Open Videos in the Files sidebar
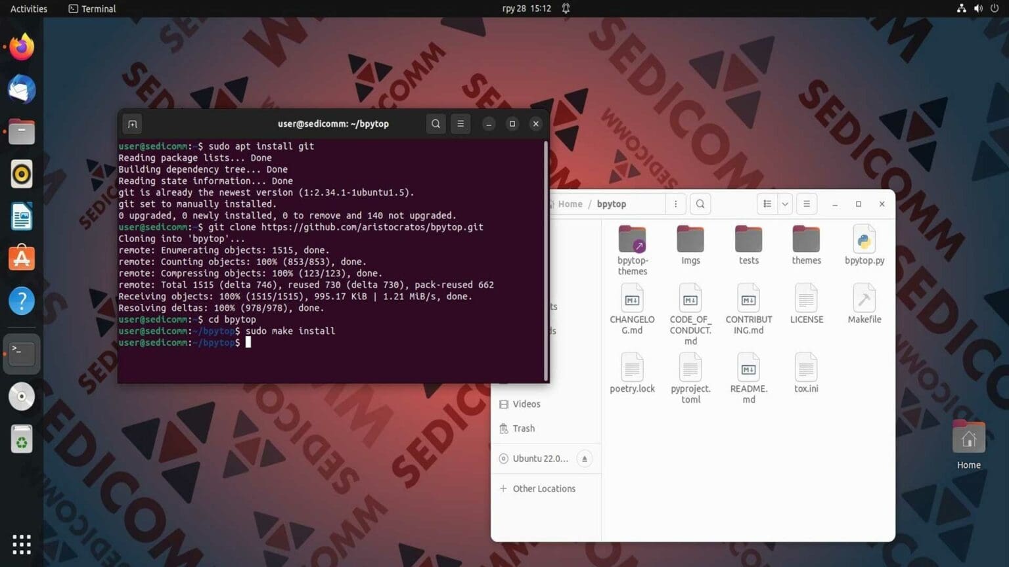1009x567 pixels. point(545,404)
